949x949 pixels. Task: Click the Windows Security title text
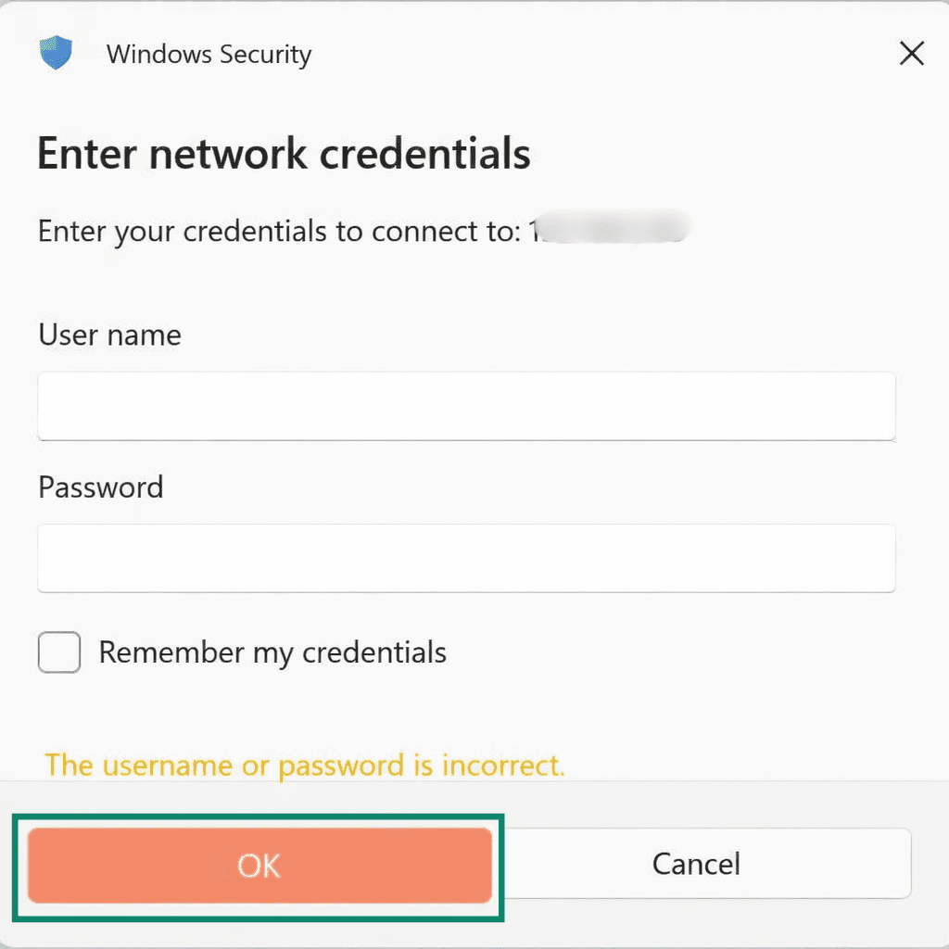point(209,54)
